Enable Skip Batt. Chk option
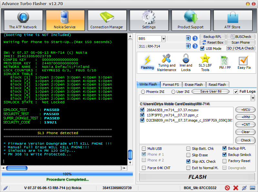Screen dimensions: 258x192 coord(188,149)
